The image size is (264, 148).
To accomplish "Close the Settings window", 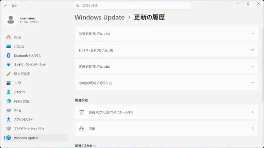I will 258,4.
